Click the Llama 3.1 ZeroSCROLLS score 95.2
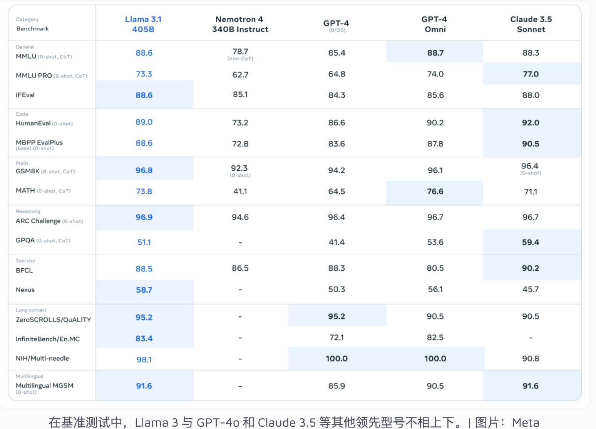The image size is (596, 429). click(144, 318)
